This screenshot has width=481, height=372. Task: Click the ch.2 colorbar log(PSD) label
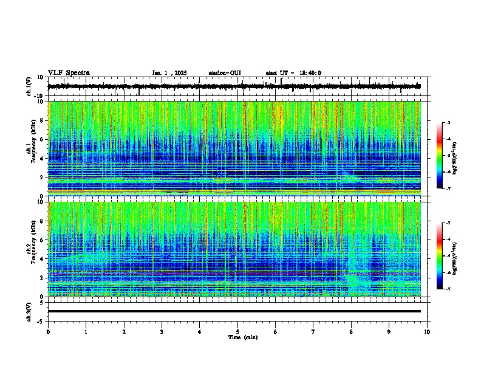pos(455,258)
